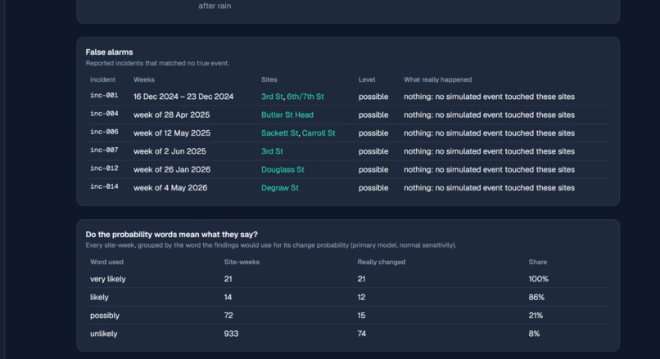Click the 933 site-weeks value
660x359 pixels.
point(231,334)
